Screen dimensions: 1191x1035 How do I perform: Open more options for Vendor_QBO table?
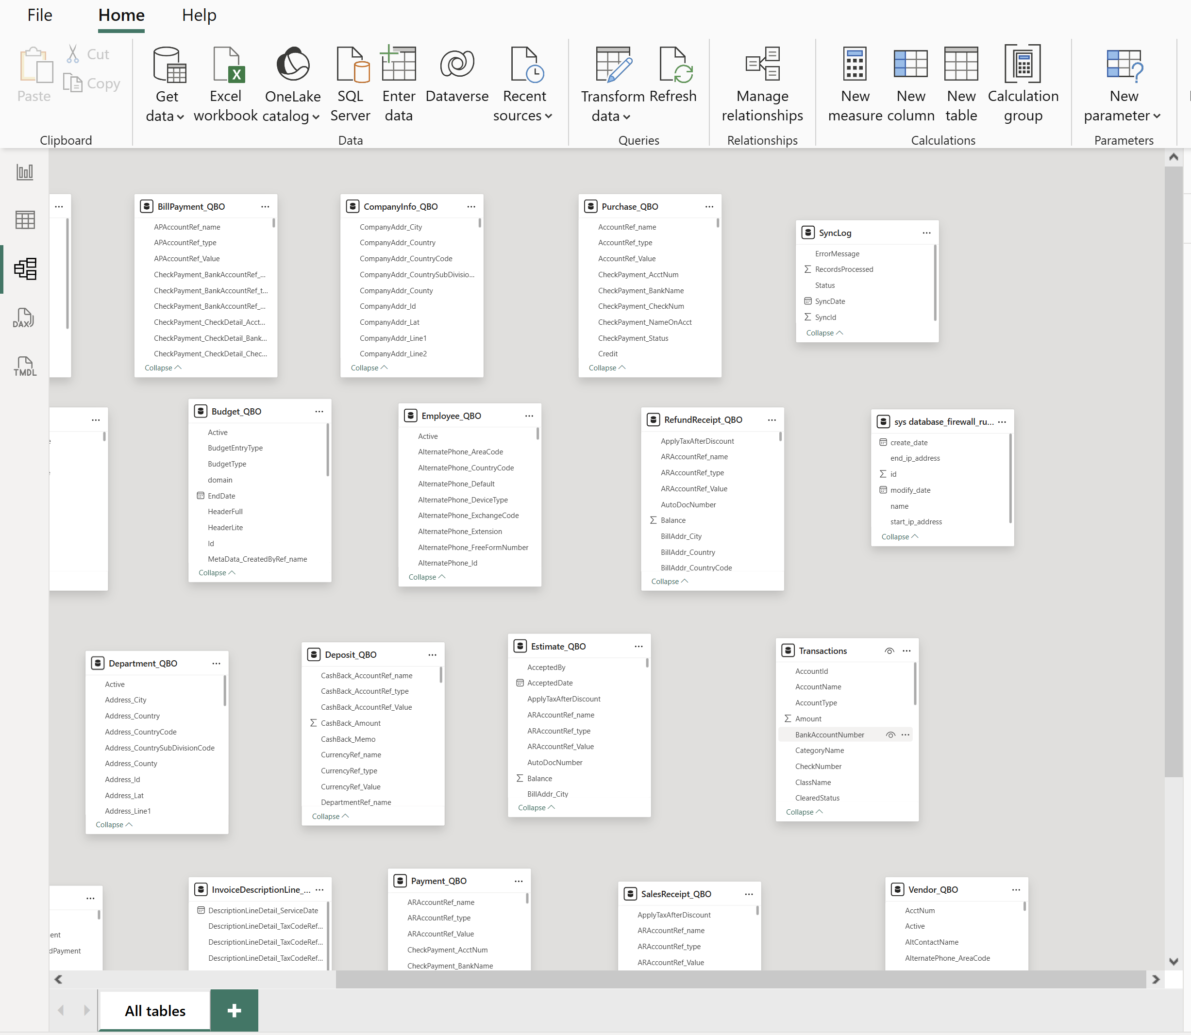(1016, 889)
